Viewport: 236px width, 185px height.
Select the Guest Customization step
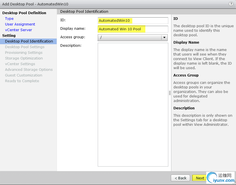tap(24, 75)
